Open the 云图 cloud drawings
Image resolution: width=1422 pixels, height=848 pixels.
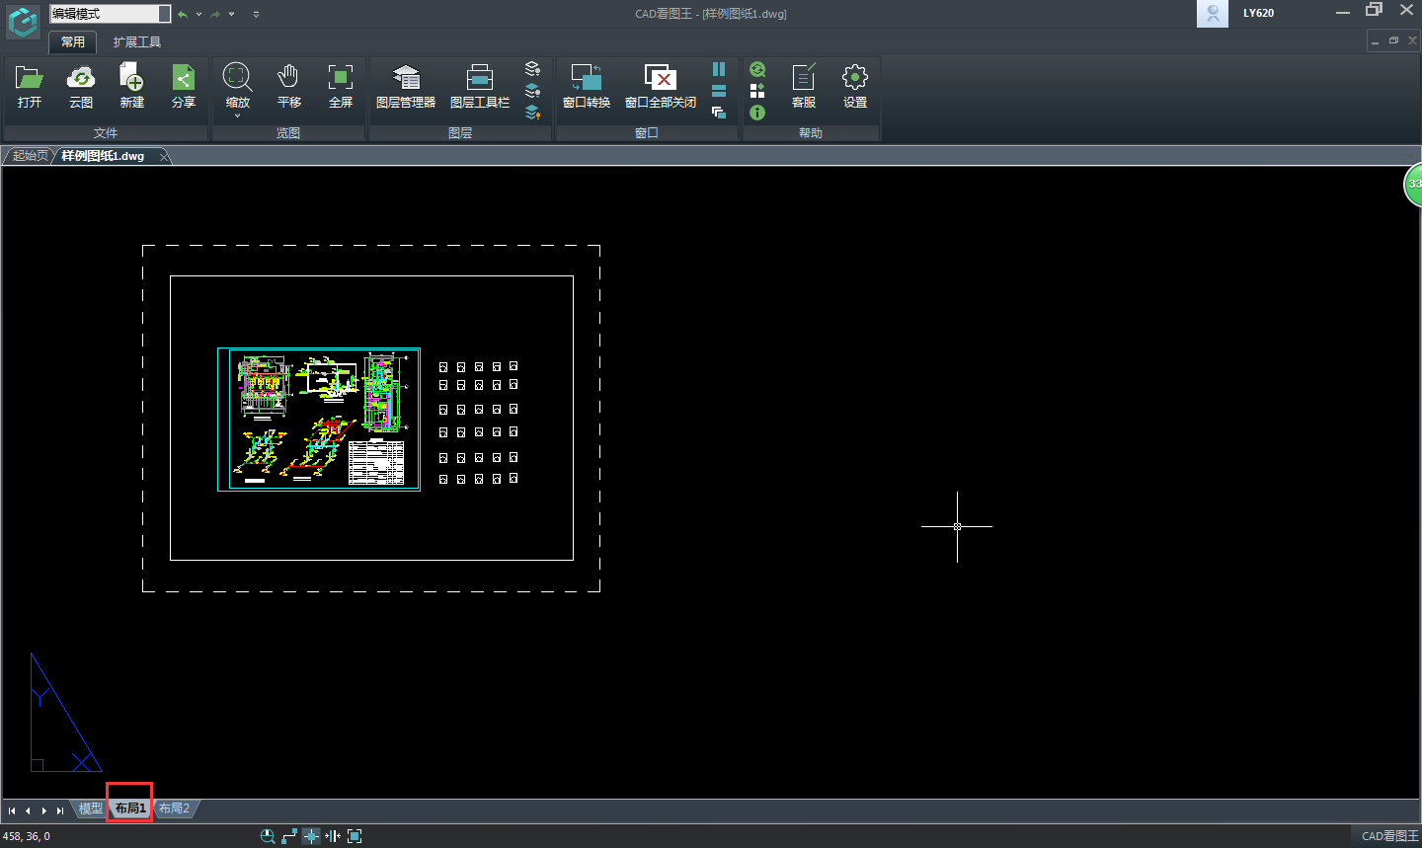click(81, 86)
